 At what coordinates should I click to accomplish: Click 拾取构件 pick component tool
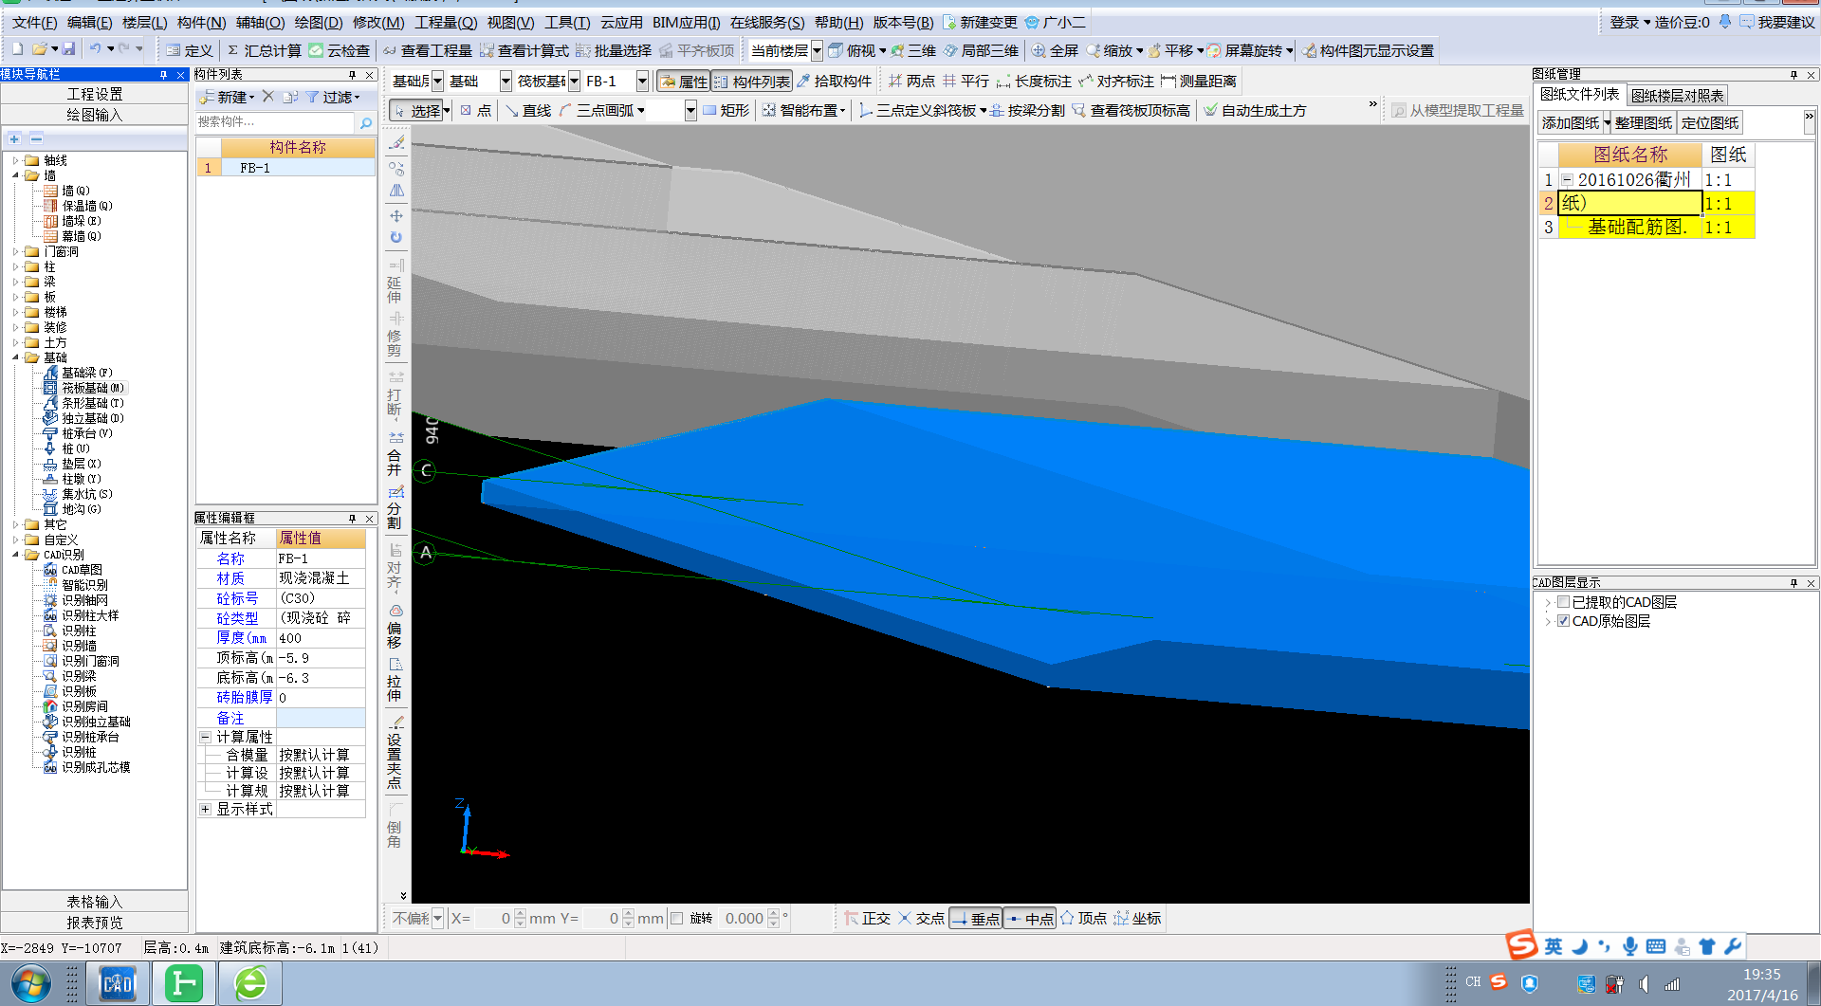[834, 82]
